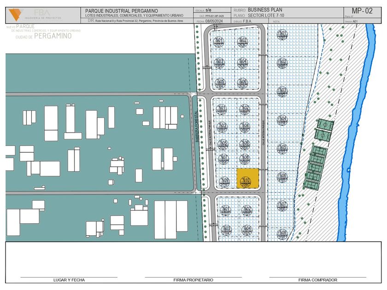Screen dimensions: 387x290
Task: Click the 'LUGAR Y FECHA' signature label
Action: 69,280
